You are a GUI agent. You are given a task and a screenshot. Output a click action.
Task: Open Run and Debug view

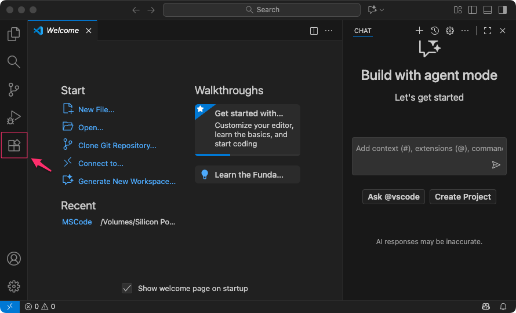pos(13,117)
